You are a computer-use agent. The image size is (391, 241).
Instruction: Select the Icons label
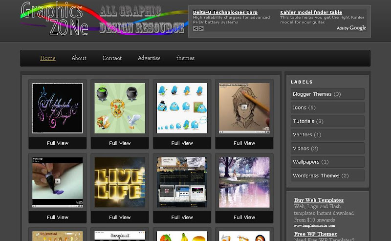tap(327, 108)
